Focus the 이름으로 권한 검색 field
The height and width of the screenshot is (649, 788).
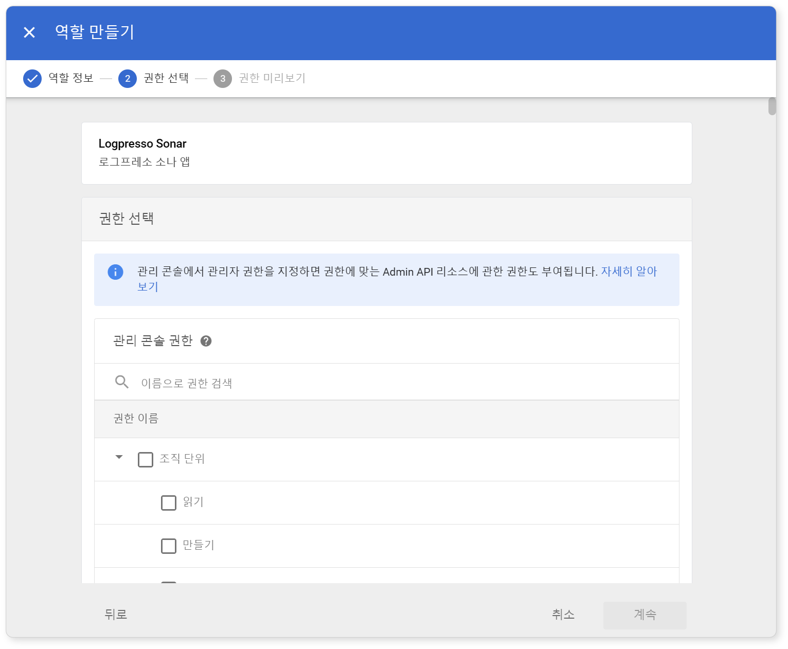[387, 382]
